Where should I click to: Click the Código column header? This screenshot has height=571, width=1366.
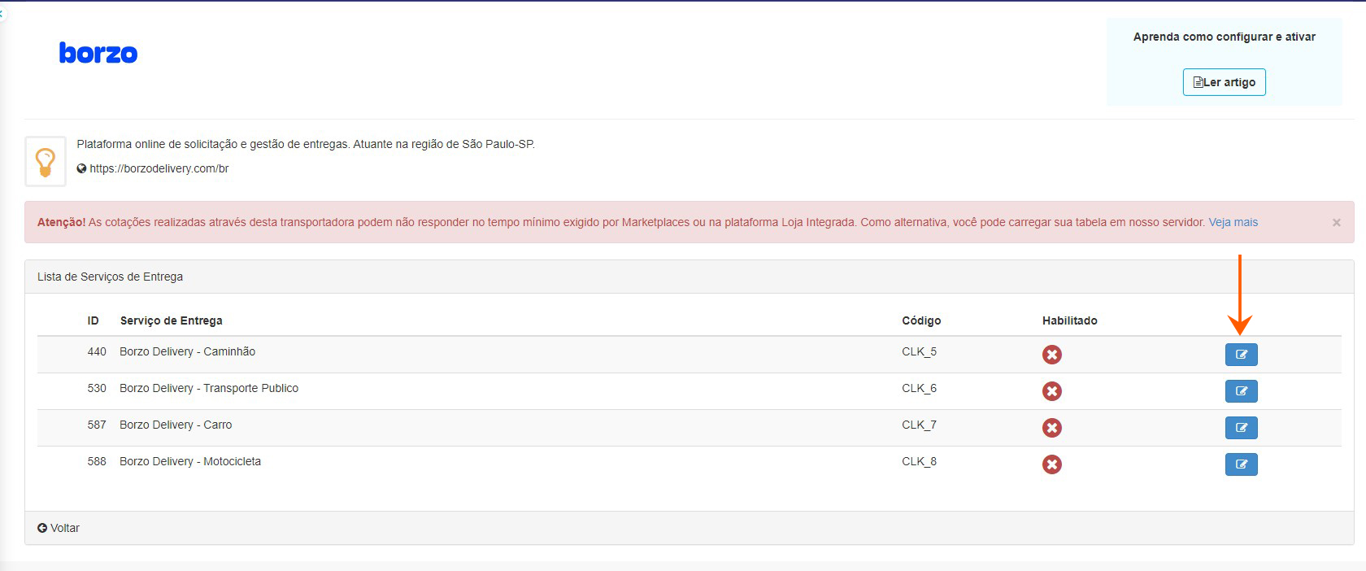click(x=921, y=320)
